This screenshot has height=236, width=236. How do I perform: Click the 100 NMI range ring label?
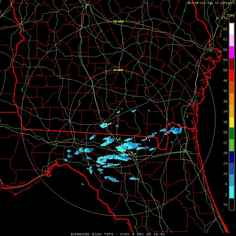[x=118, y=22]
